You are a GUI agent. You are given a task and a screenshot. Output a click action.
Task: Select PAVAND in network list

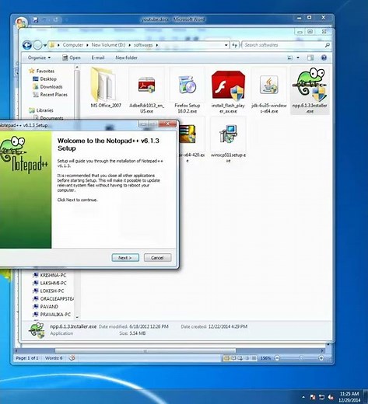(x=49, y=307)
